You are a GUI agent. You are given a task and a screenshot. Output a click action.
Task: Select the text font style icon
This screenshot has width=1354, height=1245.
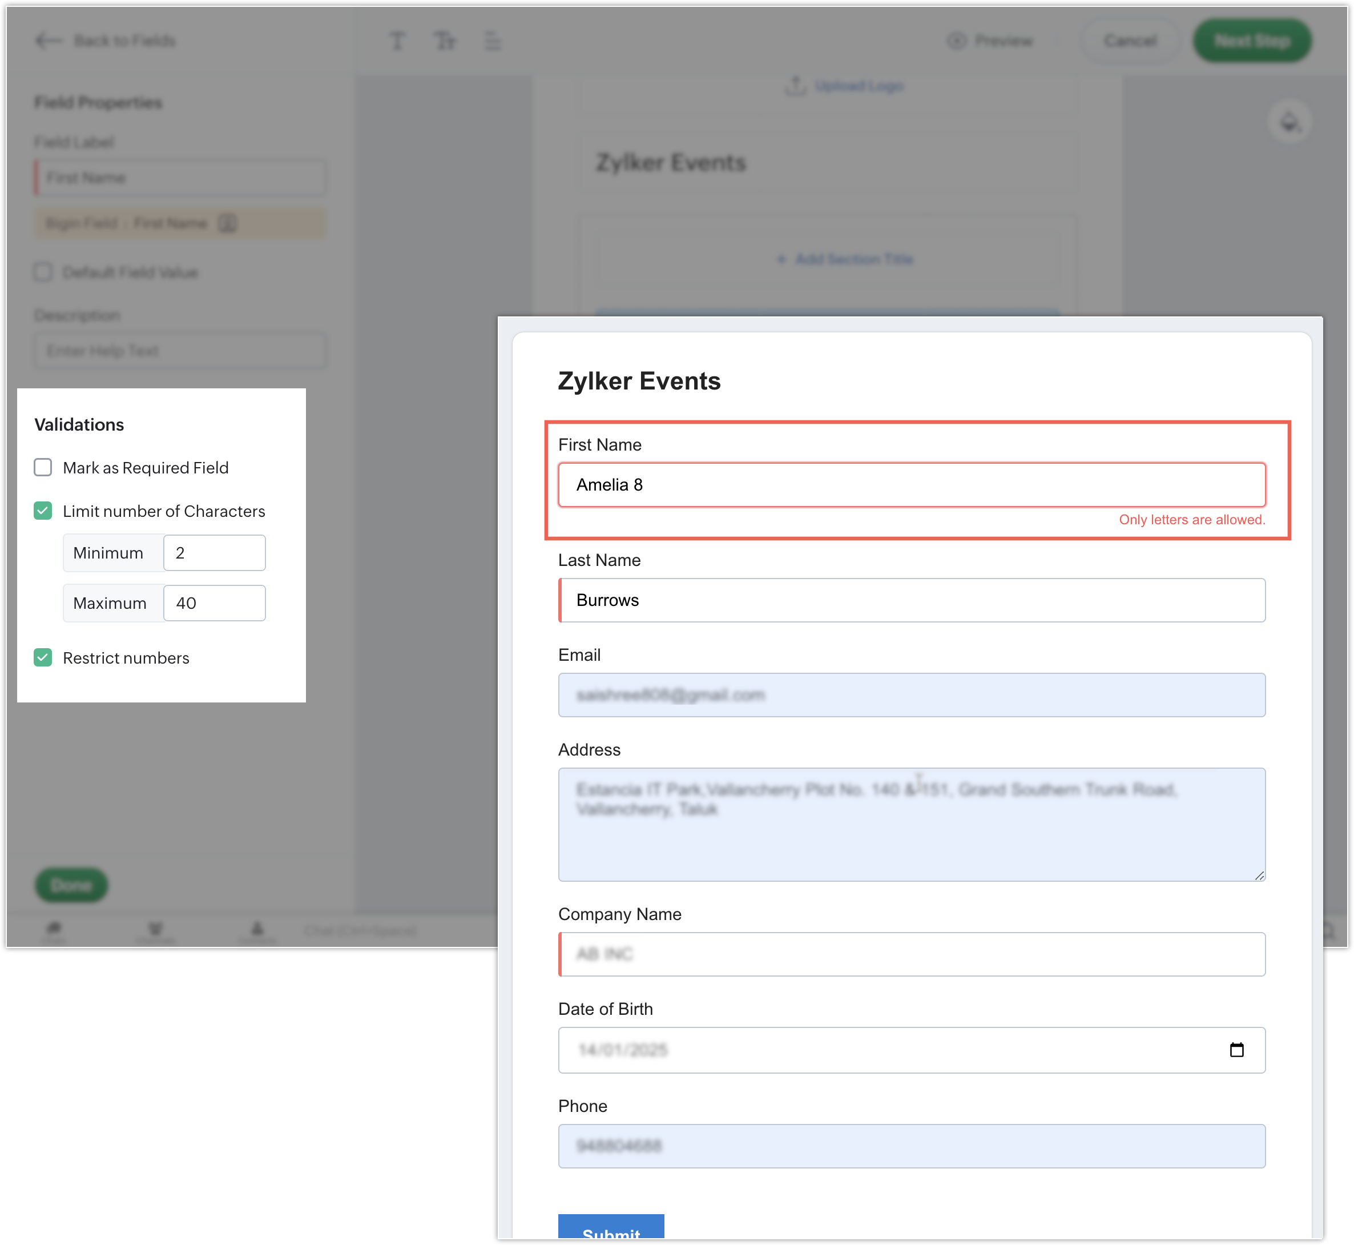[x=397, y=41]
